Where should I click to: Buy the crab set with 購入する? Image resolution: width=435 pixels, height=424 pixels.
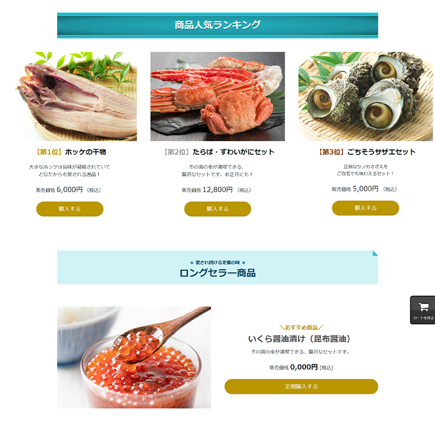tap(217, 209)
